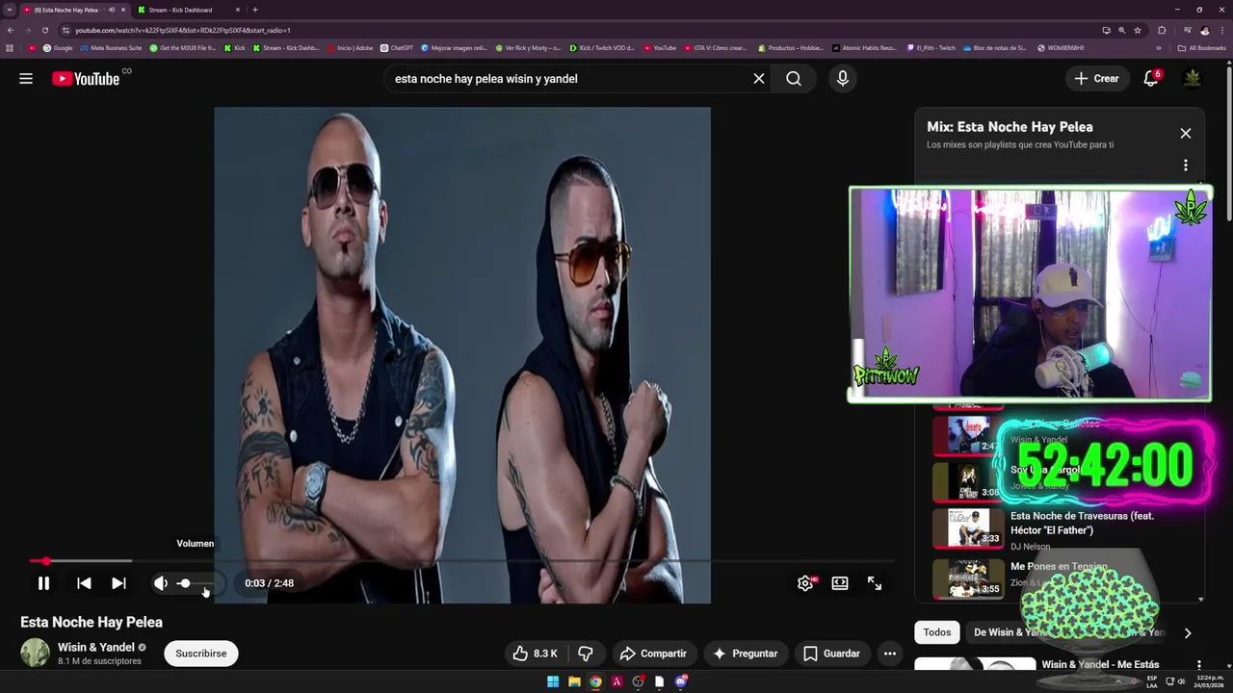1233x693 pixels.
Task: Enter full screen mode
Action: tap(875, 583)
